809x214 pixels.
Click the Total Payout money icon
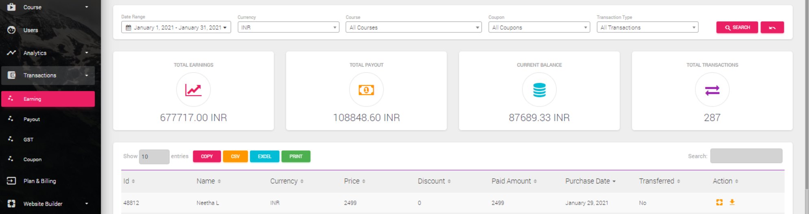[366, 90]
